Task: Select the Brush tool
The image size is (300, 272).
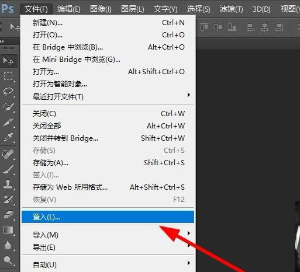Action: point(8,169)
